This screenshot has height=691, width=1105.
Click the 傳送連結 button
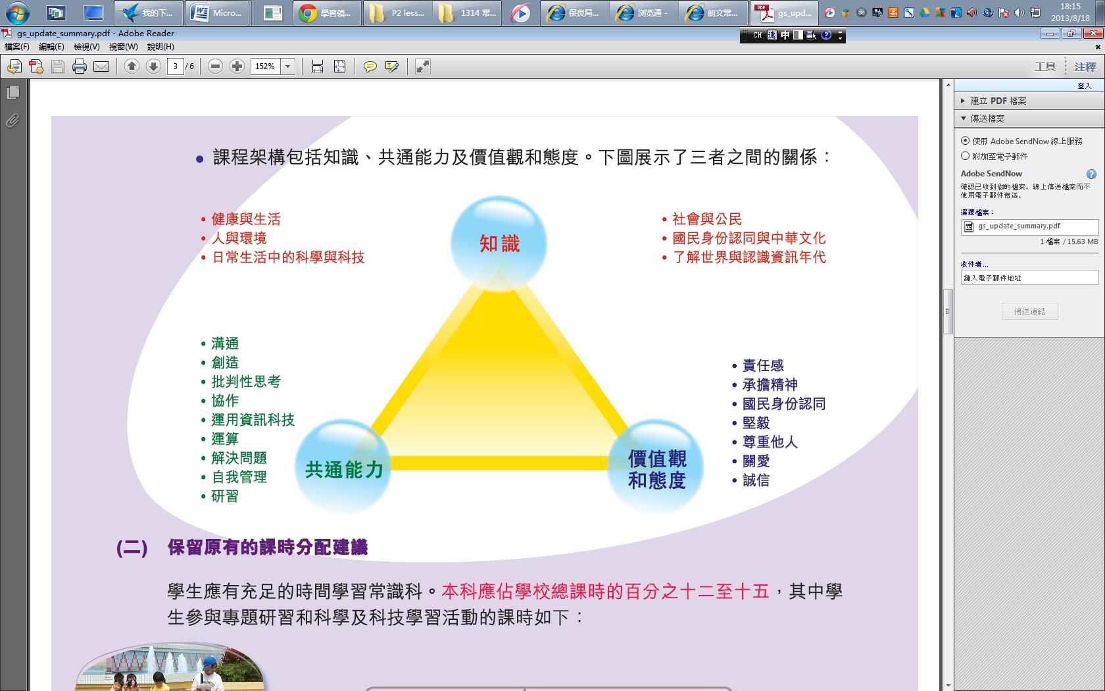tap(1029, 311)
